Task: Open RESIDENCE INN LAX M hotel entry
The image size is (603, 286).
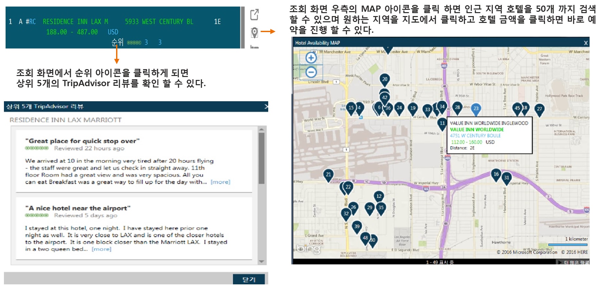Action: [75, 22]
